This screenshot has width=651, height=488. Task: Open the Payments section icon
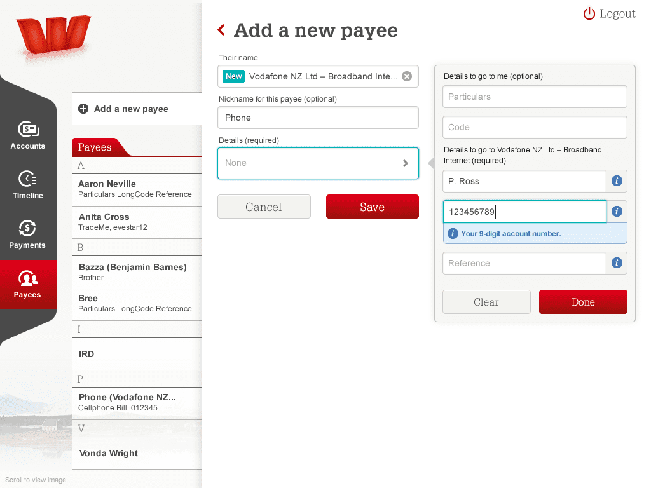coord(27,228)
